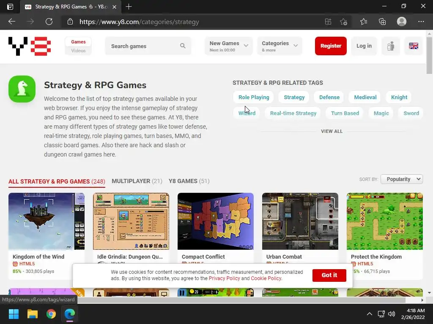Click the Magic tag
This screenshot has width=433, height=324.
coord(381,113)
